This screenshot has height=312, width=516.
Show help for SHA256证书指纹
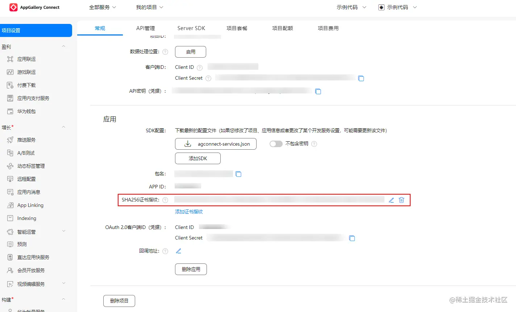click(x=165, y=200)
